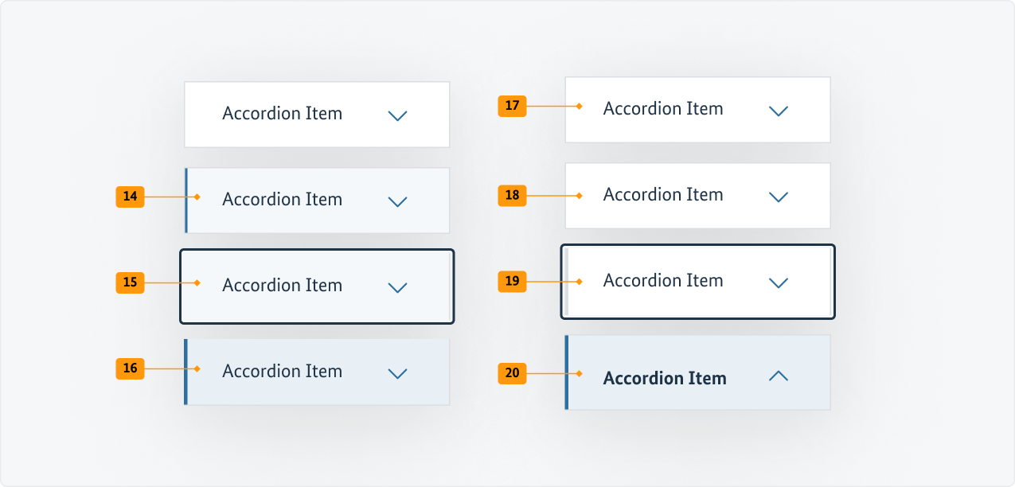
Task: Click orange annotation badge 14
Action: point(130,197)
